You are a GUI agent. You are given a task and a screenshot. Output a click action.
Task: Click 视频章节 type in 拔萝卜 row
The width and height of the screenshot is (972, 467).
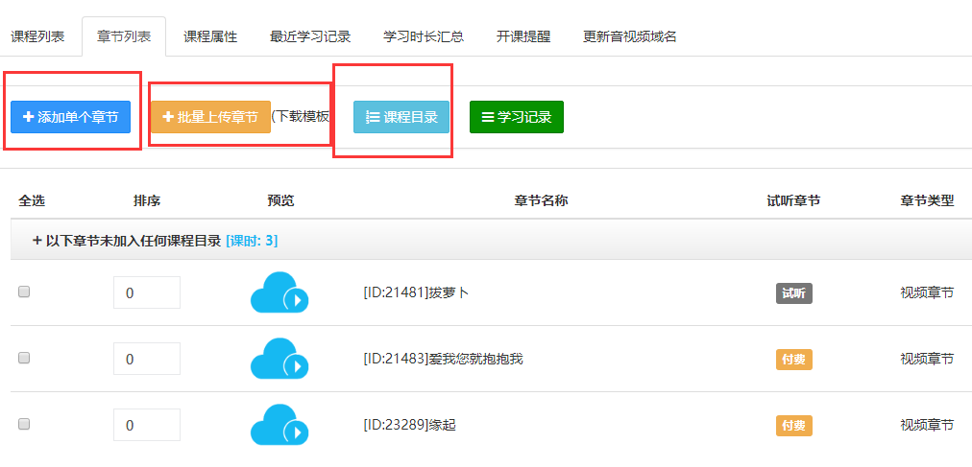tap(927, 292)
